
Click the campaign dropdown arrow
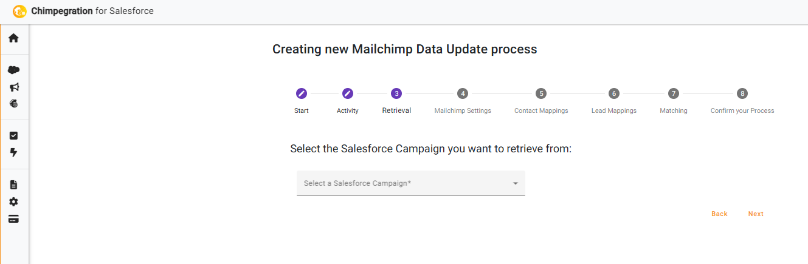(x=515, y=183)
